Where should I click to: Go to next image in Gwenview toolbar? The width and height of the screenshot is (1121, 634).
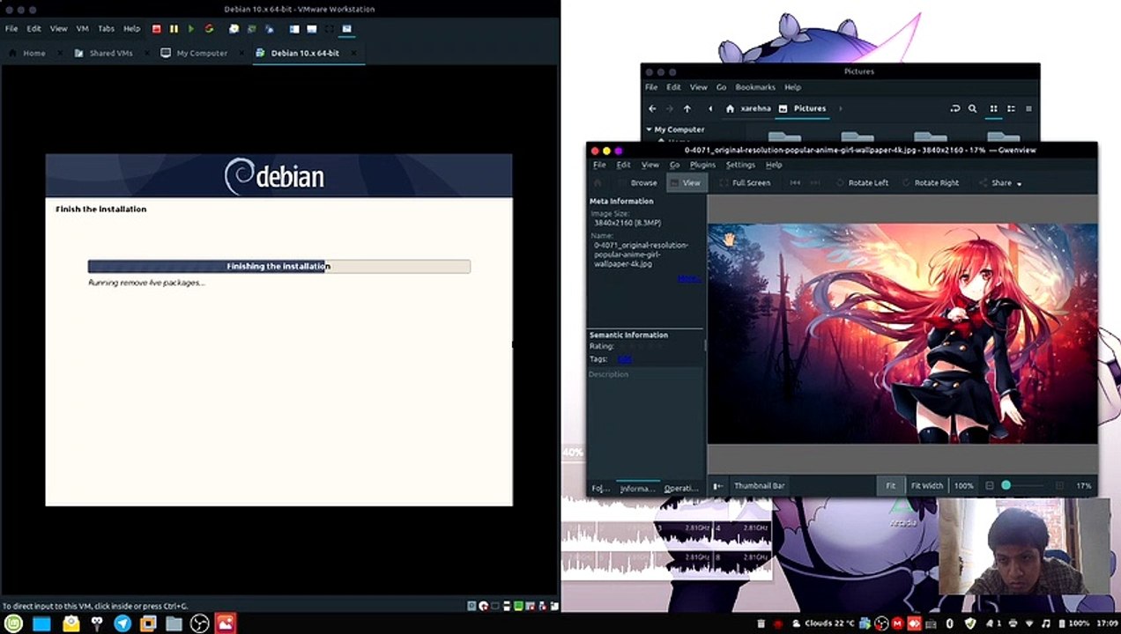coord(817,182)
